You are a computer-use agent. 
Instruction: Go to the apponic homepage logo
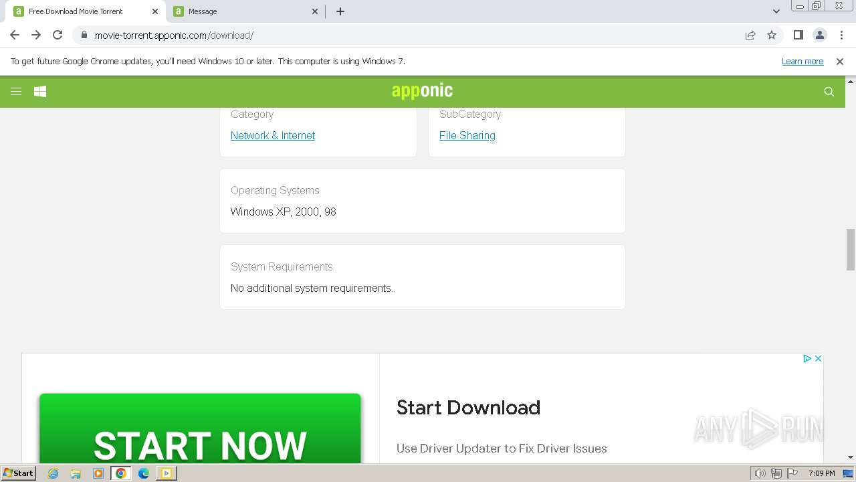422,91
